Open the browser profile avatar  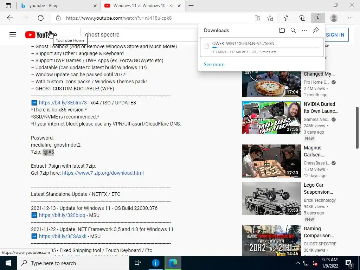(x=334, y=18)
